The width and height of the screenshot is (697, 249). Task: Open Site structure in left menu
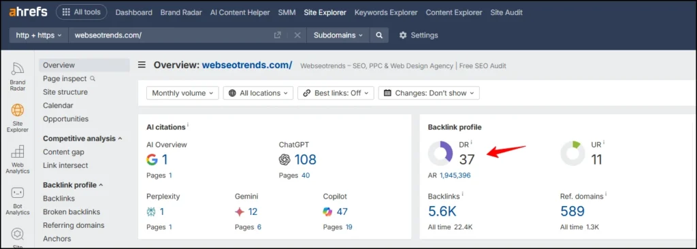click(65, 92)
